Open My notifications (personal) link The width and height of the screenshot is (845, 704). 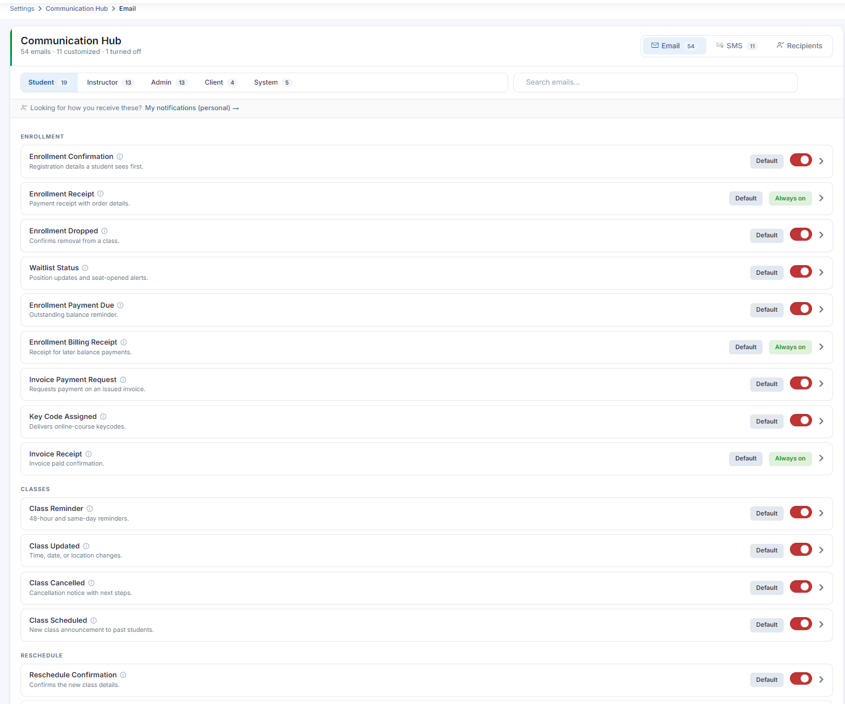tap(192, 108)
